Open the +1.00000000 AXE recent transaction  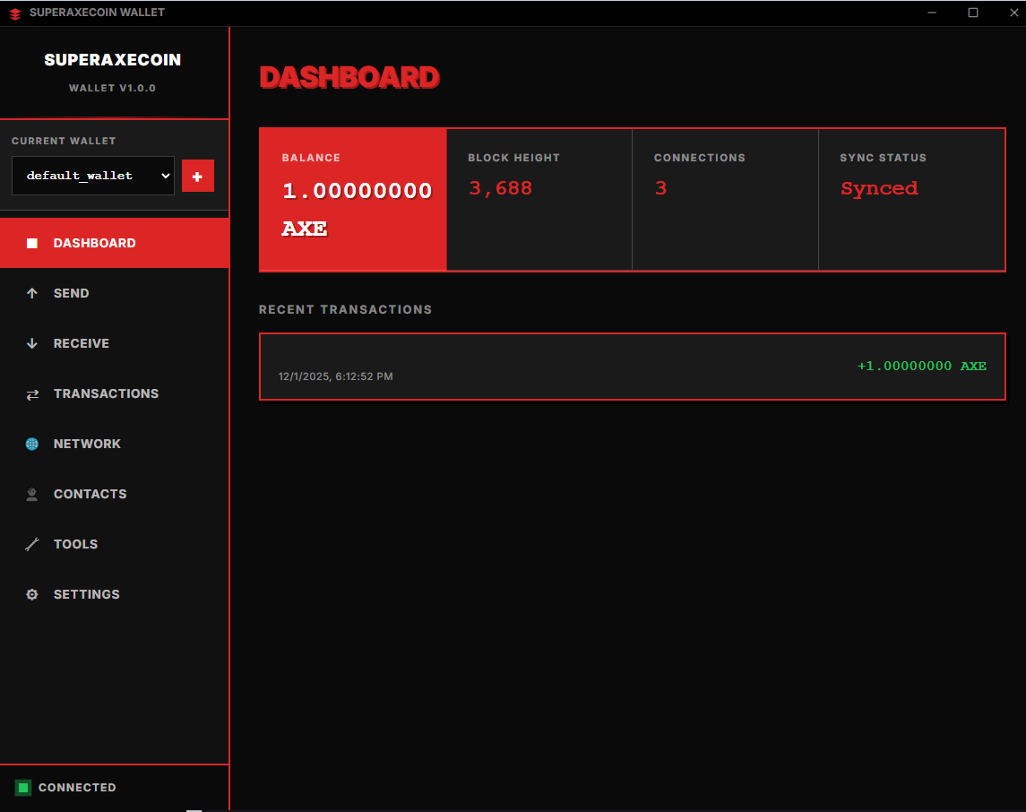point(632,367)
